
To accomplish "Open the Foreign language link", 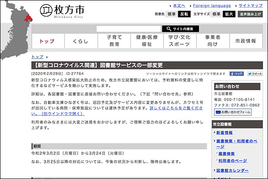I will pos(211,6).
